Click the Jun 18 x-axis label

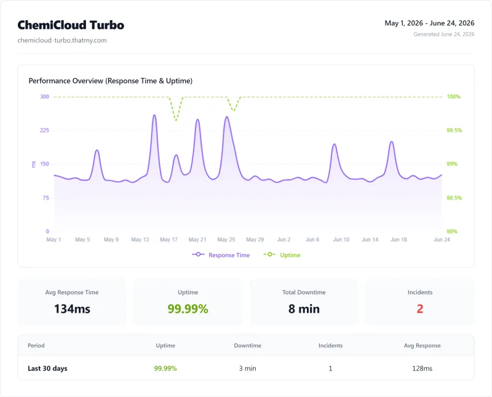(x=399, y=239)
